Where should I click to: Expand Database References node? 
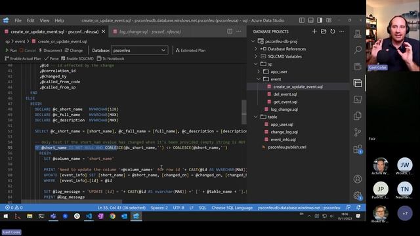(256, 49)
